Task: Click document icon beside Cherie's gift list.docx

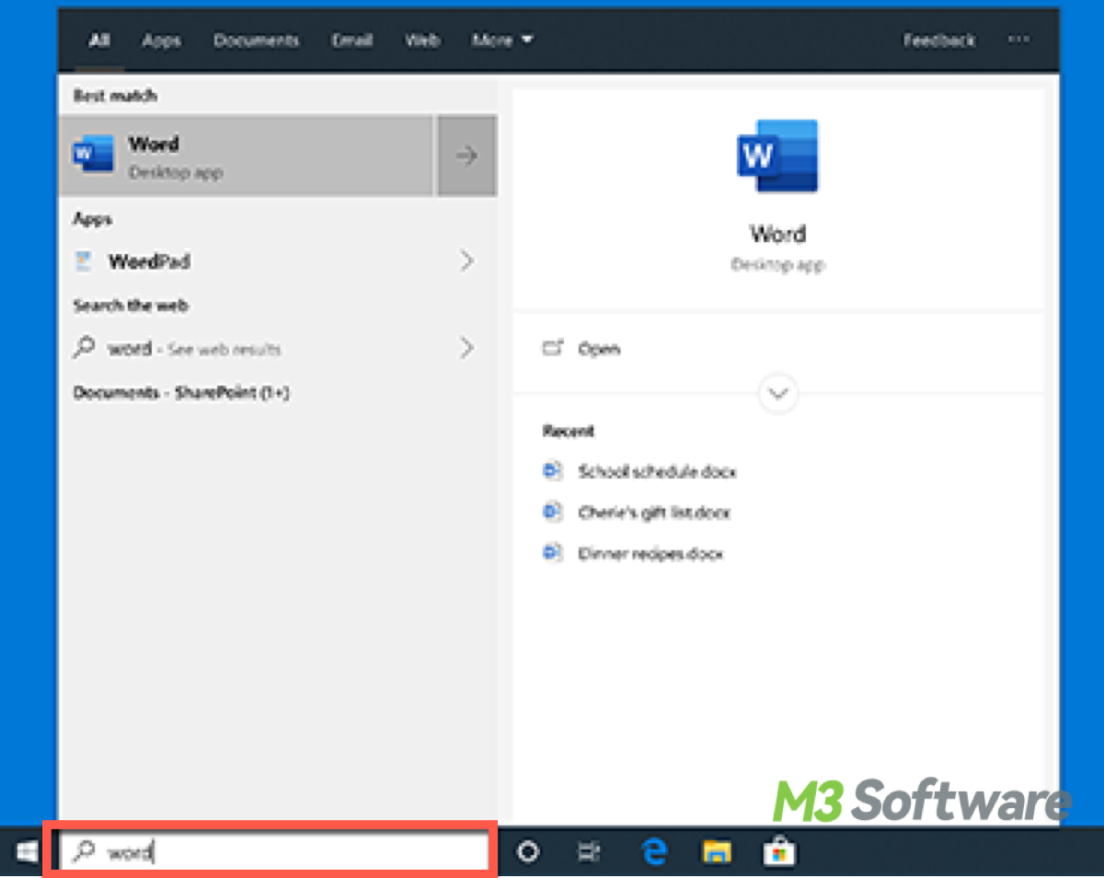Action: click(x=552, y=512)
